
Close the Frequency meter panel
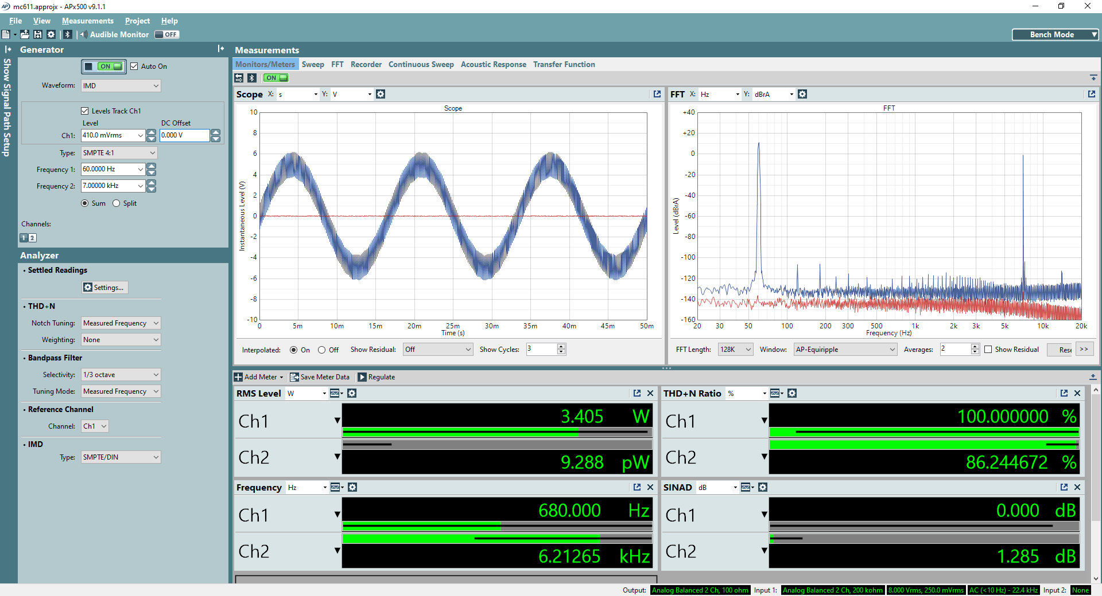coord(650,487)
